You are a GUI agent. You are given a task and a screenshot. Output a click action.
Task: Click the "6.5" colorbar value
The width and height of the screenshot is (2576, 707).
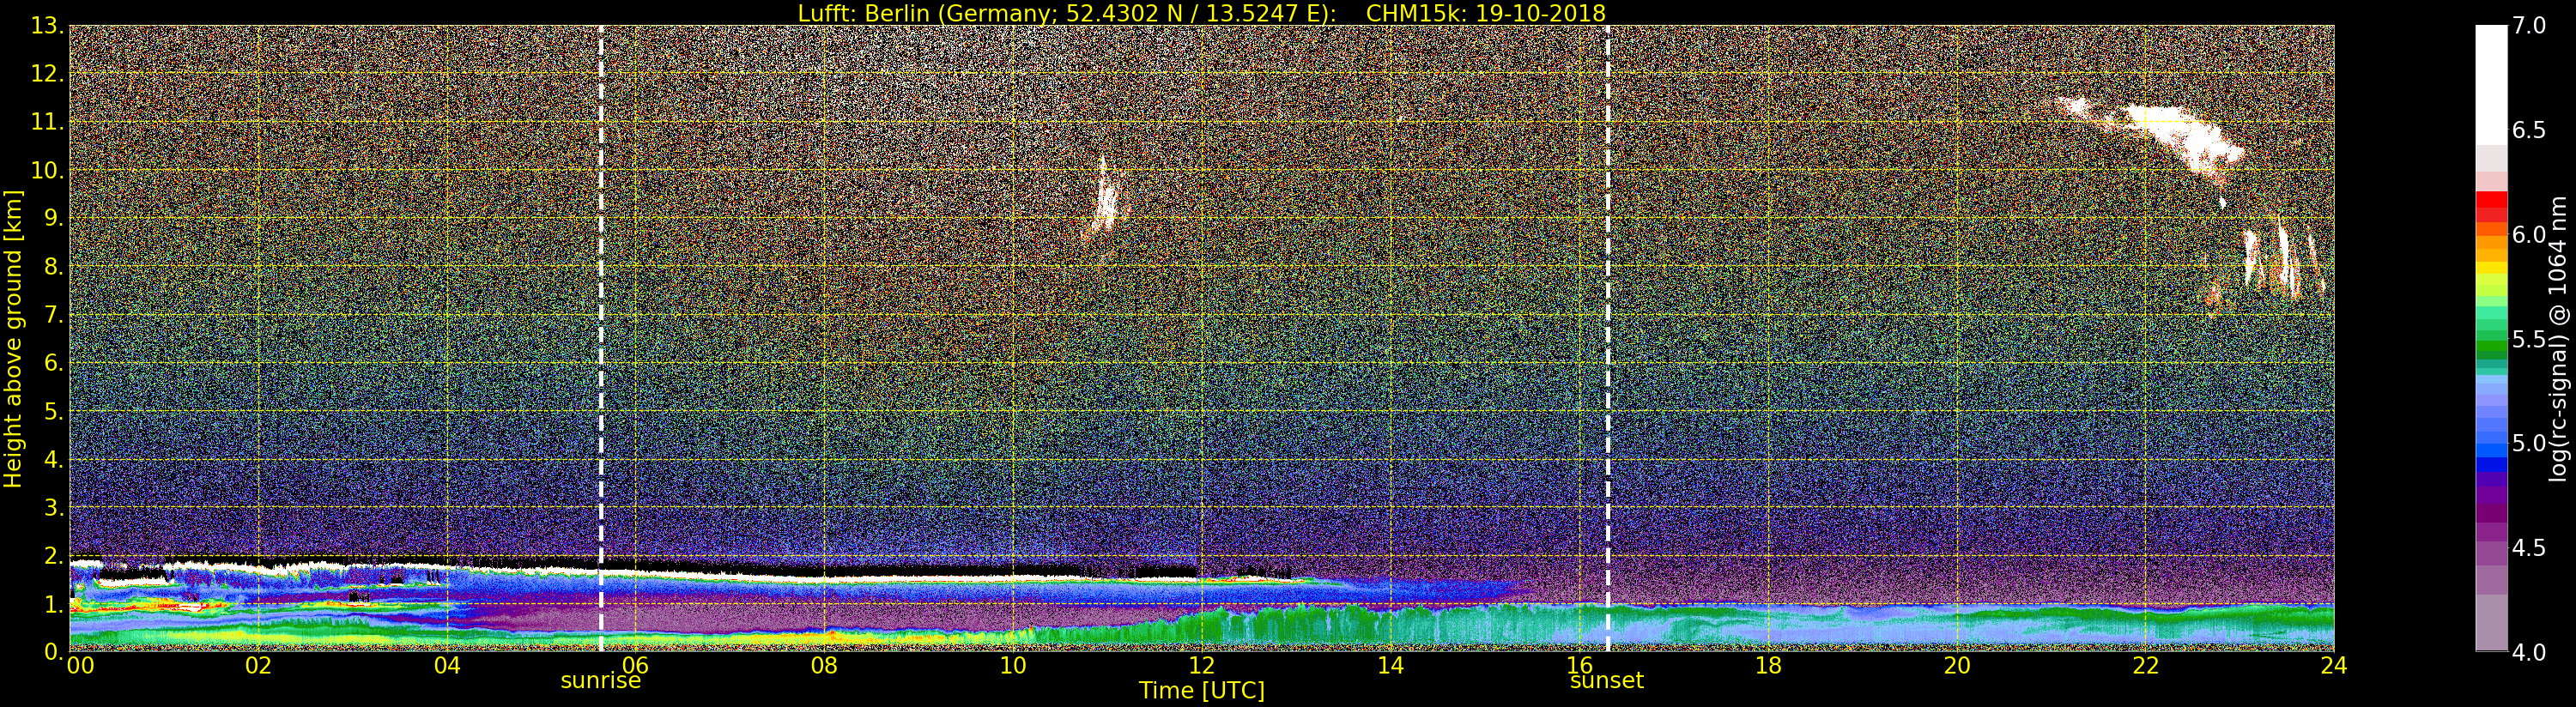pos(2529,130)
